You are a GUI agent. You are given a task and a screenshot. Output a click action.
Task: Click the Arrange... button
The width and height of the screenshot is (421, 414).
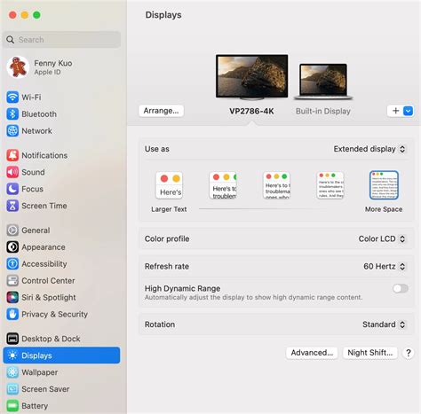click(x=161, y=111)
